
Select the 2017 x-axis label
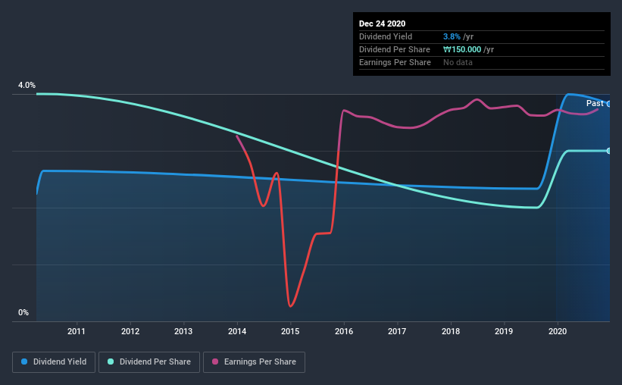(x=397, y=331)
